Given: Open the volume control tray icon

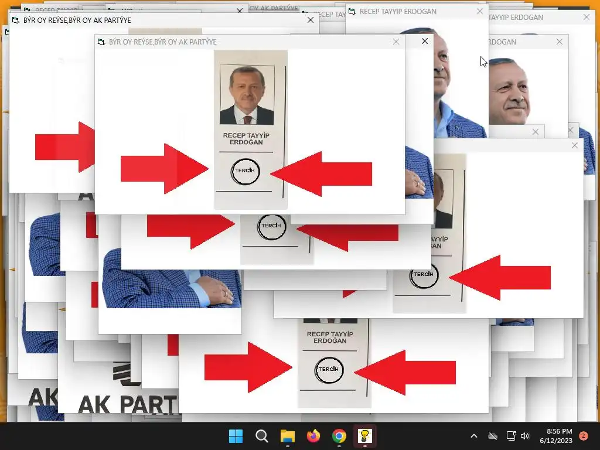Looking at the screenshot, I should 525,436.
